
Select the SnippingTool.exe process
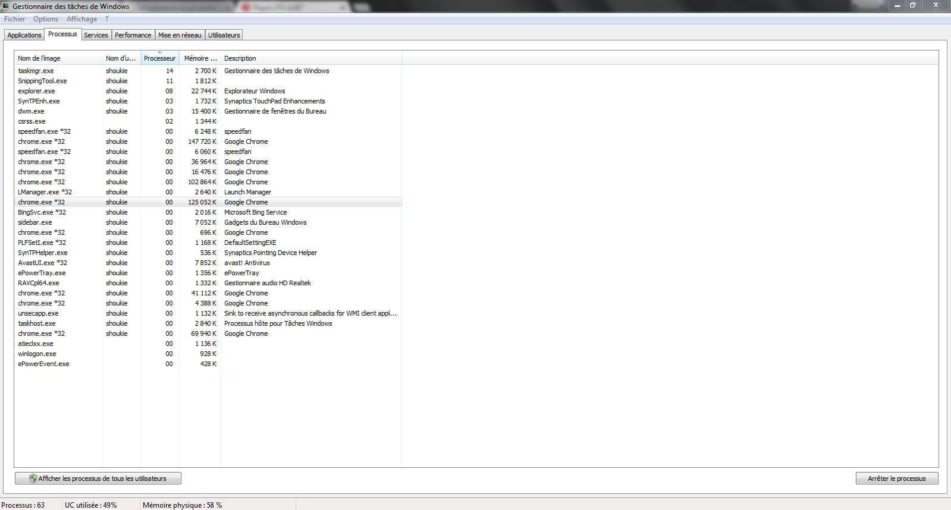[x=208, y=81]
